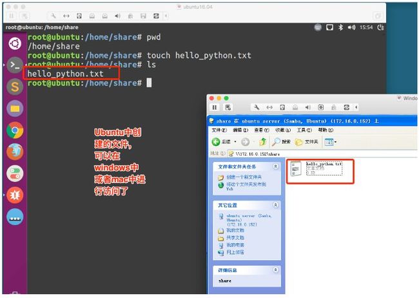
Task: Click sync arrows icon in Windows VM toolbar
Action: [x=347, y=107]
